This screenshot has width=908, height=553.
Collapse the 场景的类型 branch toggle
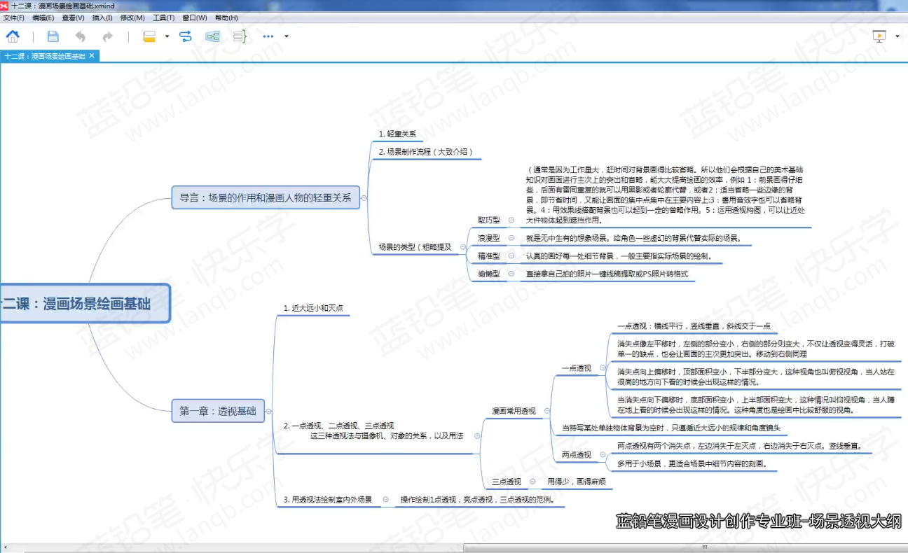pyautogui.click(x=462, y=247)
